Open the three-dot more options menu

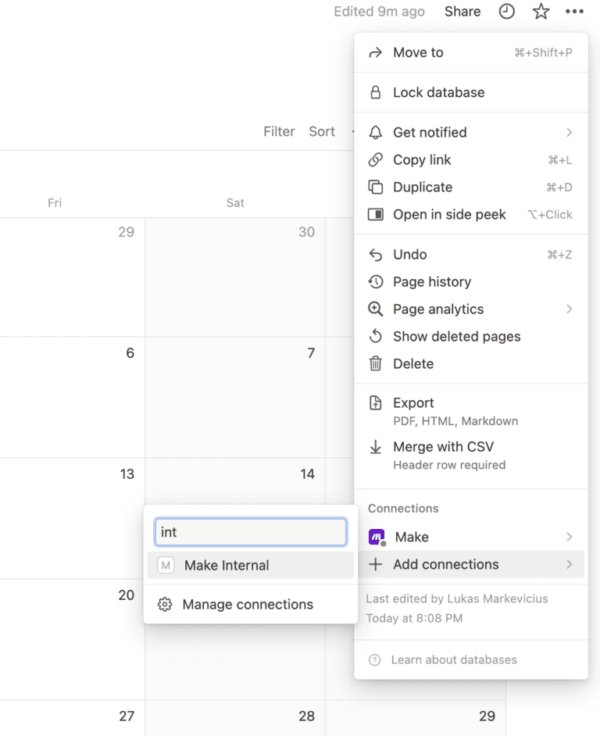tap(574, 12)
